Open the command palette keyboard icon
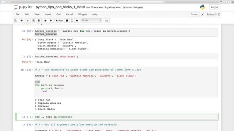This screenshot has height=131, width=234. (106, 20)
